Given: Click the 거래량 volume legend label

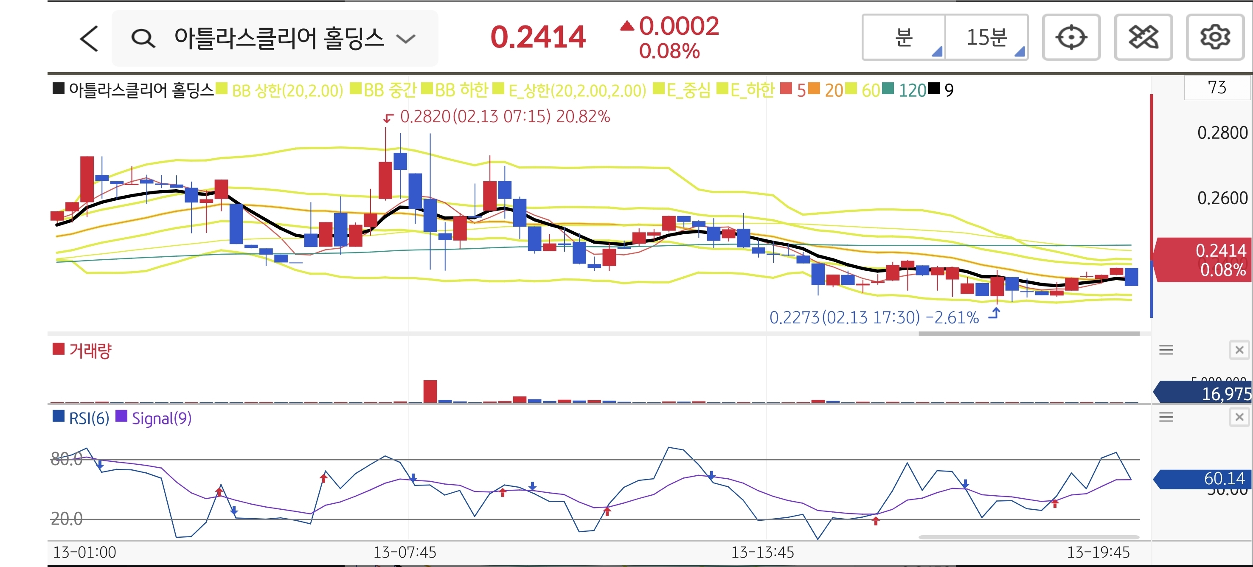Looking at the screenshot, I should [90, 351].
